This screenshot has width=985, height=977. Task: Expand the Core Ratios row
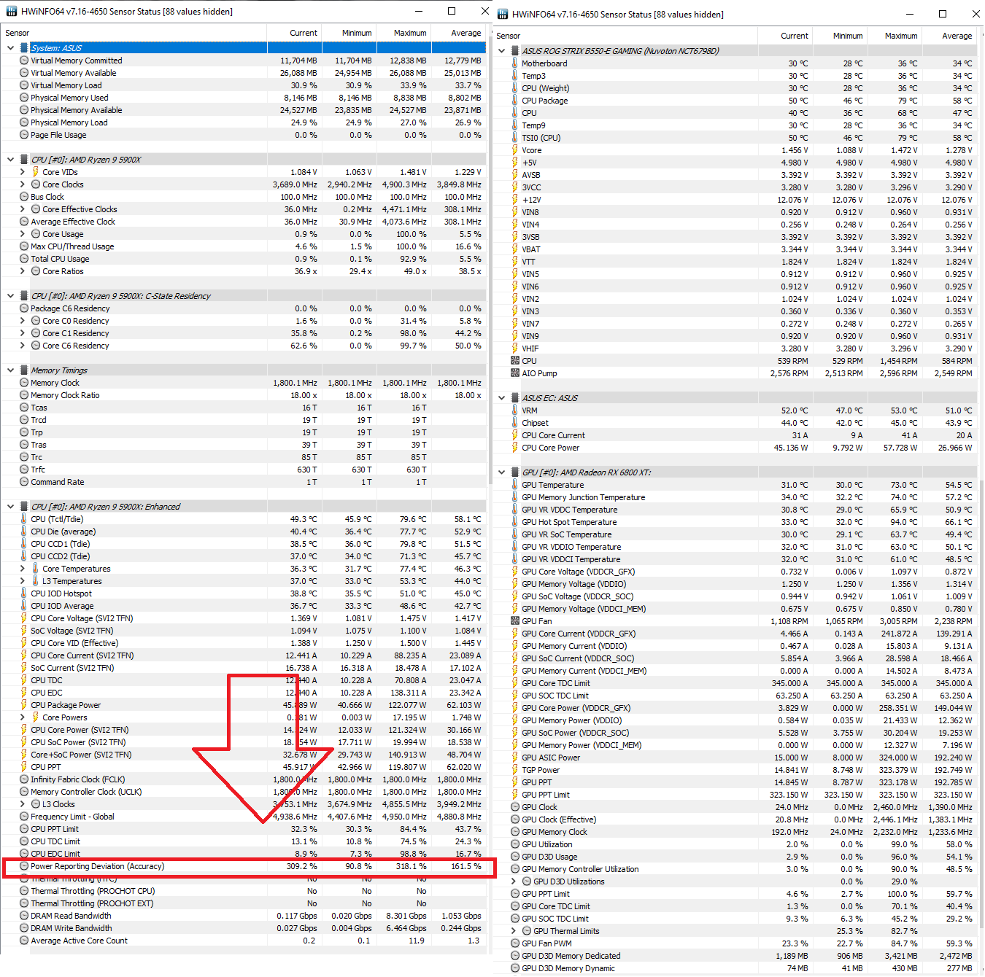coord(22,271)
